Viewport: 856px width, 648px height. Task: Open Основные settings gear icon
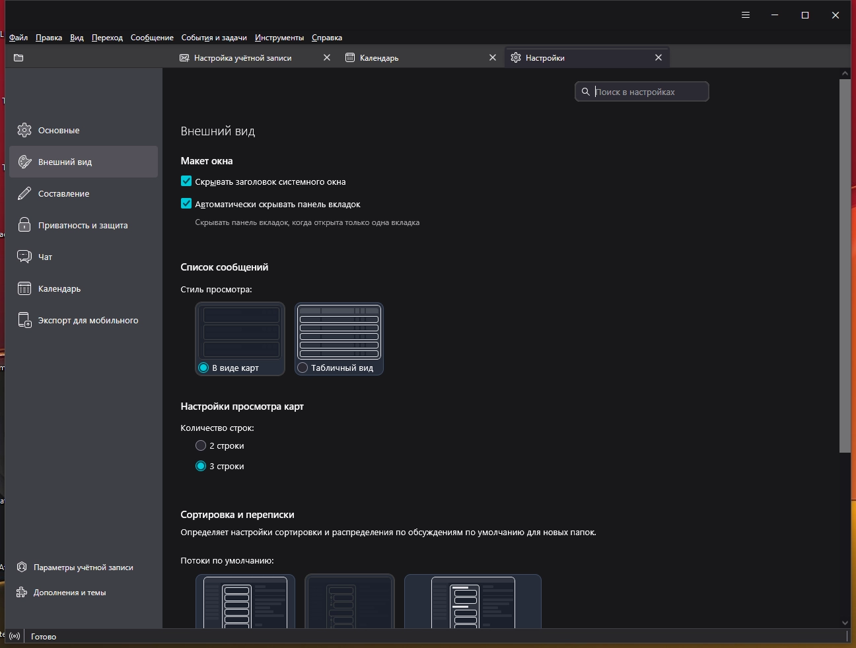24,130
